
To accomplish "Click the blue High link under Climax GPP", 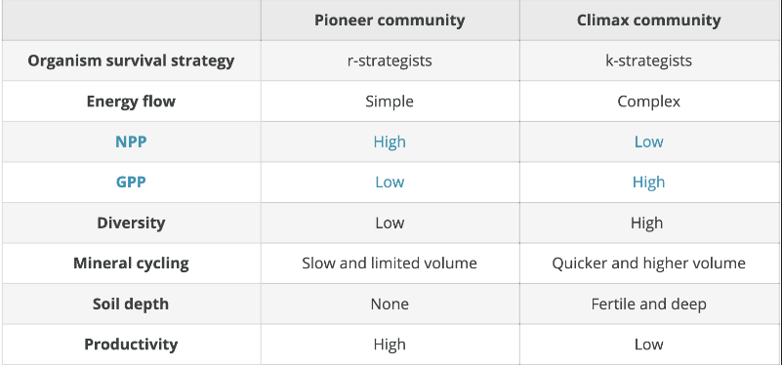I will click(x=648, y=182).
